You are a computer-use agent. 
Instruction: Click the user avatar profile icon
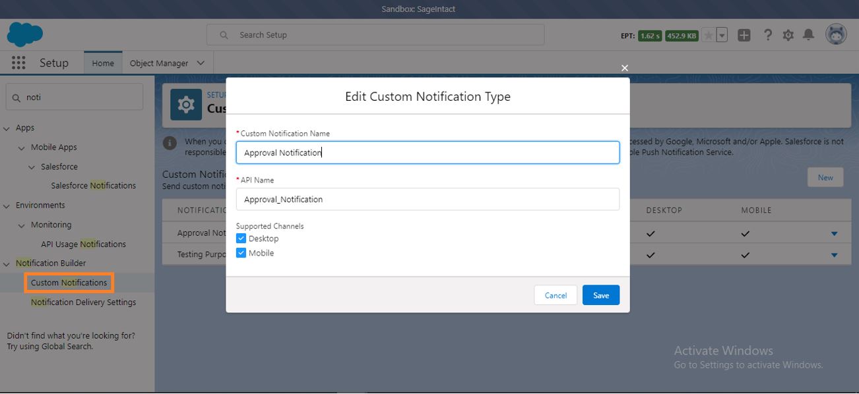tap(837, 35)
